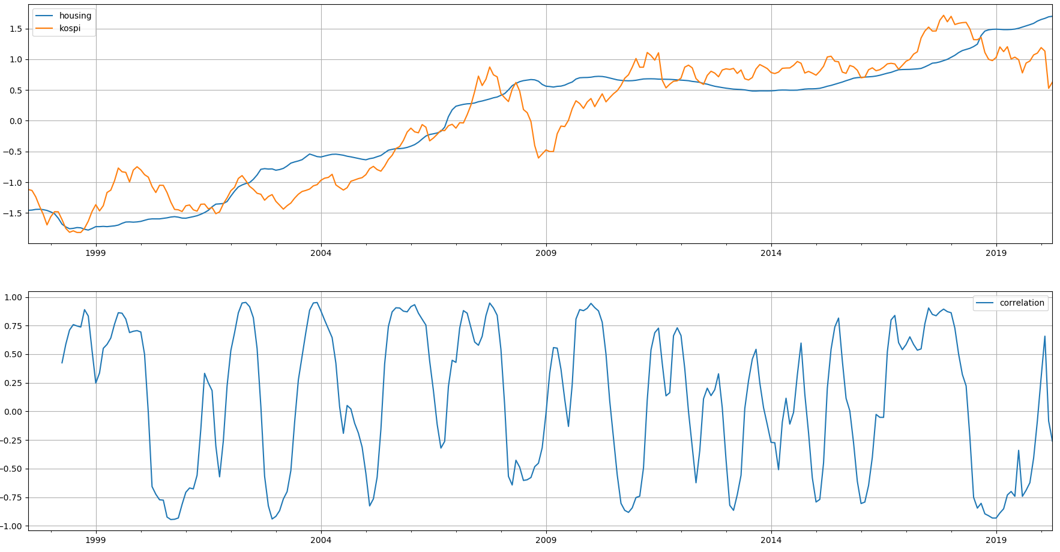1060x552 pixels.
Task: Click the blue correlation legend line sample
Action: [x=985, y=303]
